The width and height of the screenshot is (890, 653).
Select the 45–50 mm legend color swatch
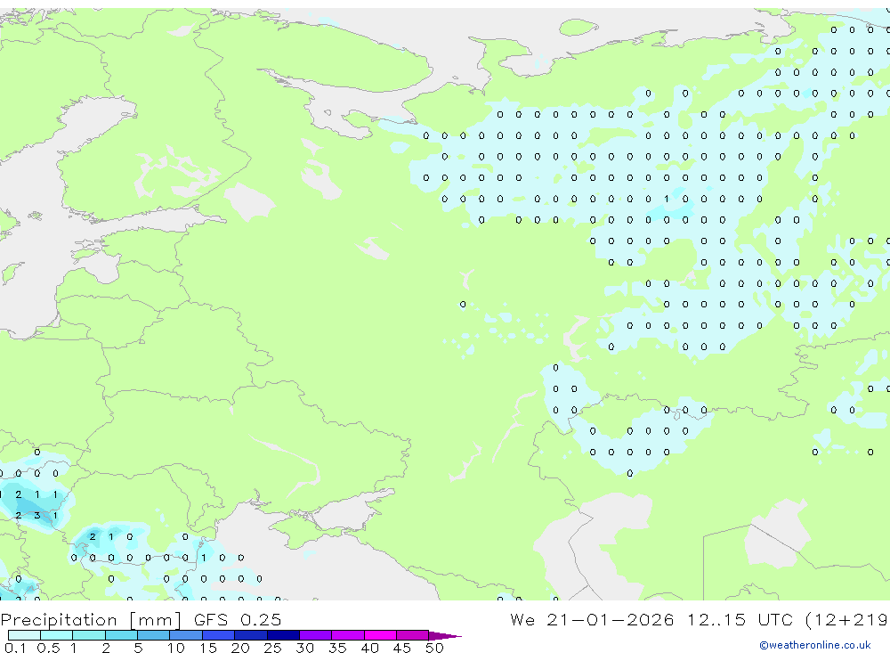point(413,635)
